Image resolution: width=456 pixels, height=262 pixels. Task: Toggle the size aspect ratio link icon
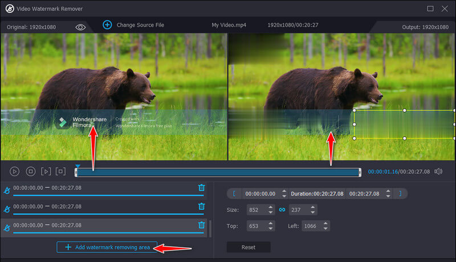pyautogui.click(x=282, y=210)
